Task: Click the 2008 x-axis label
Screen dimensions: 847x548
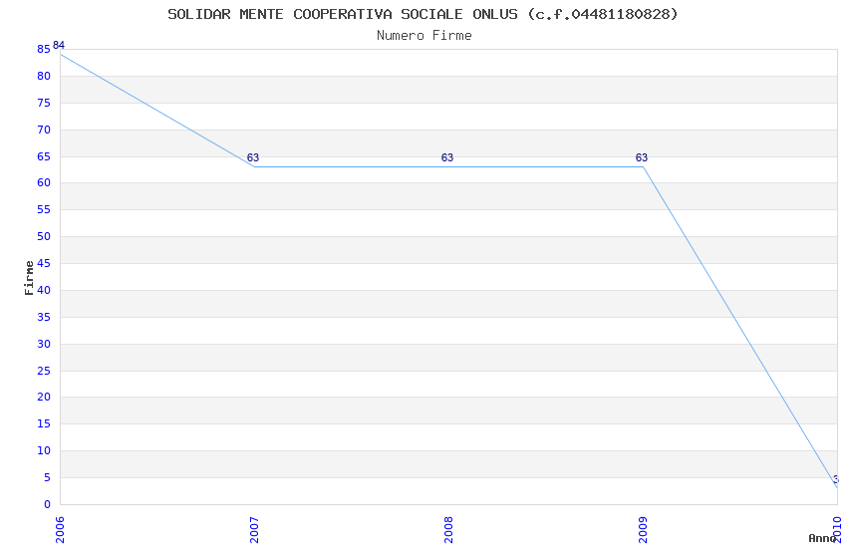Action: point(448,530)
